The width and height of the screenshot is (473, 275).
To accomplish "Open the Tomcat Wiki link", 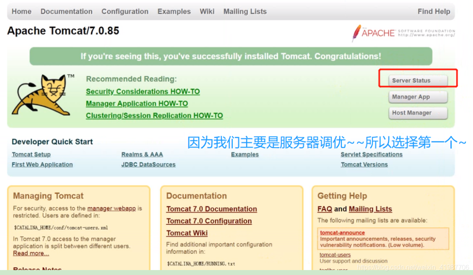I will 187,233.
